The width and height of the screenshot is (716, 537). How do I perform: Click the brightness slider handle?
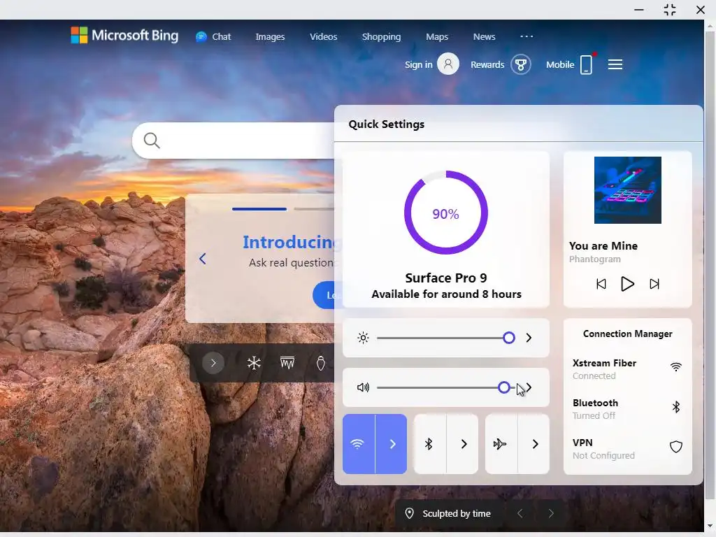509,338
